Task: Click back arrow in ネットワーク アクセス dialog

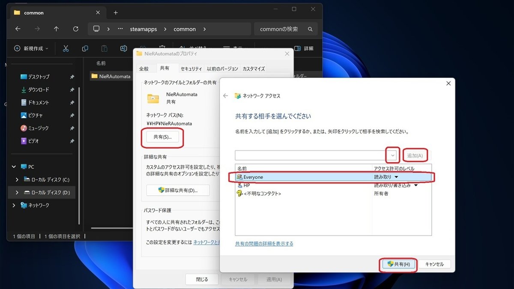Action: (x=226, y=96)
